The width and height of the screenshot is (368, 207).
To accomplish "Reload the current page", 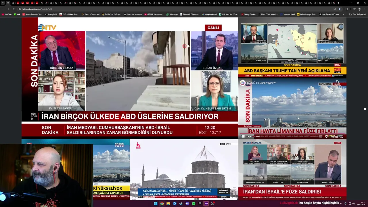I will coord(13,9).
